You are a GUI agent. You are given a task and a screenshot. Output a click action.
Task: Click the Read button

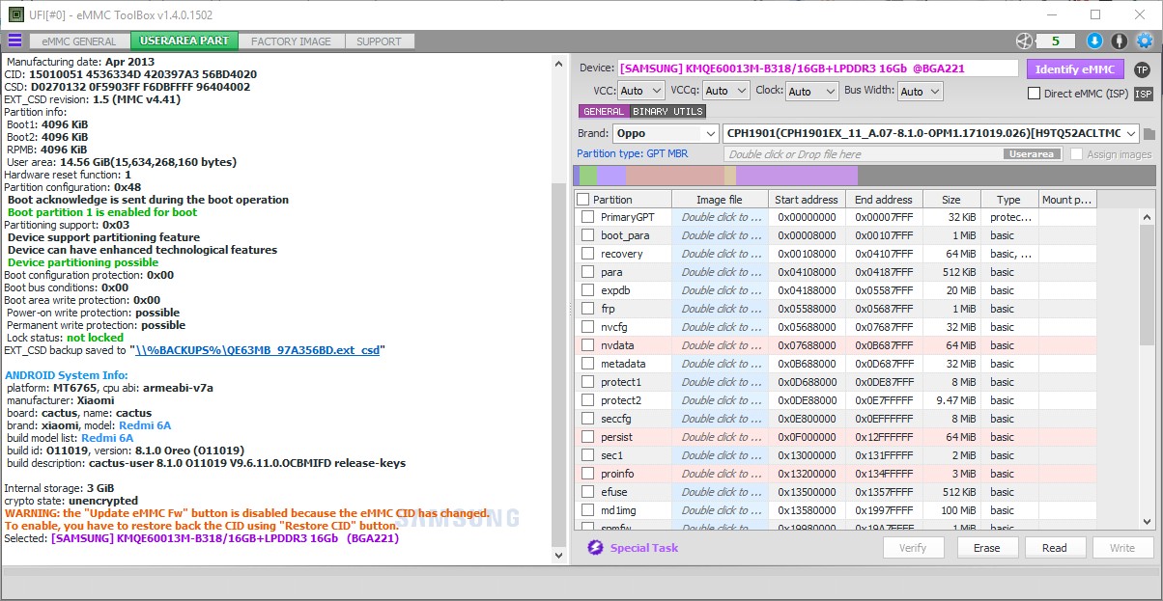click(1055, 548)
